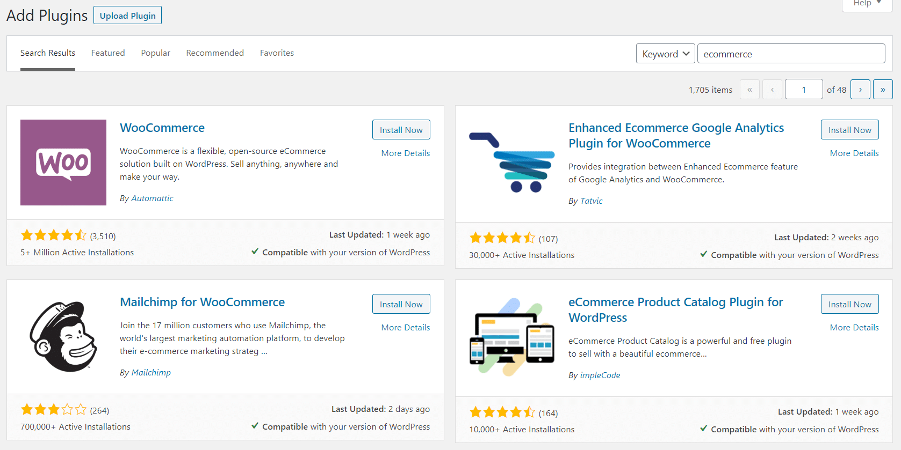901x450 pixels.
Task: Click the eCommerce Product Catalog devices icon
Action: tap(512, 337)
